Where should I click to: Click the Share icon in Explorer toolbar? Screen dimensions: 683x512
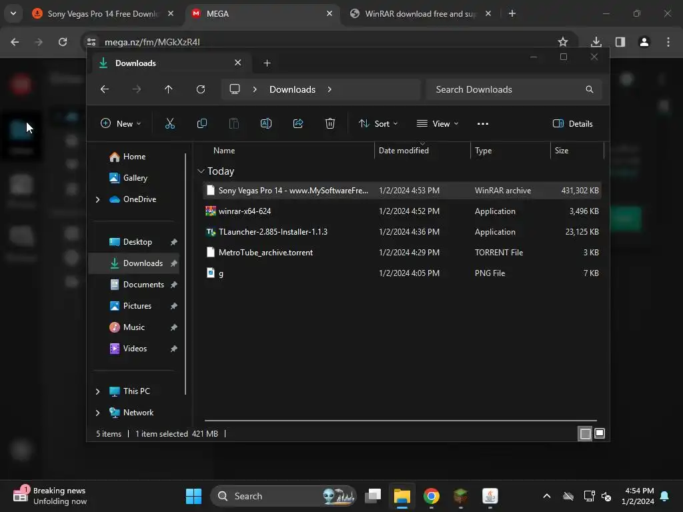click(x=298, y=123)
